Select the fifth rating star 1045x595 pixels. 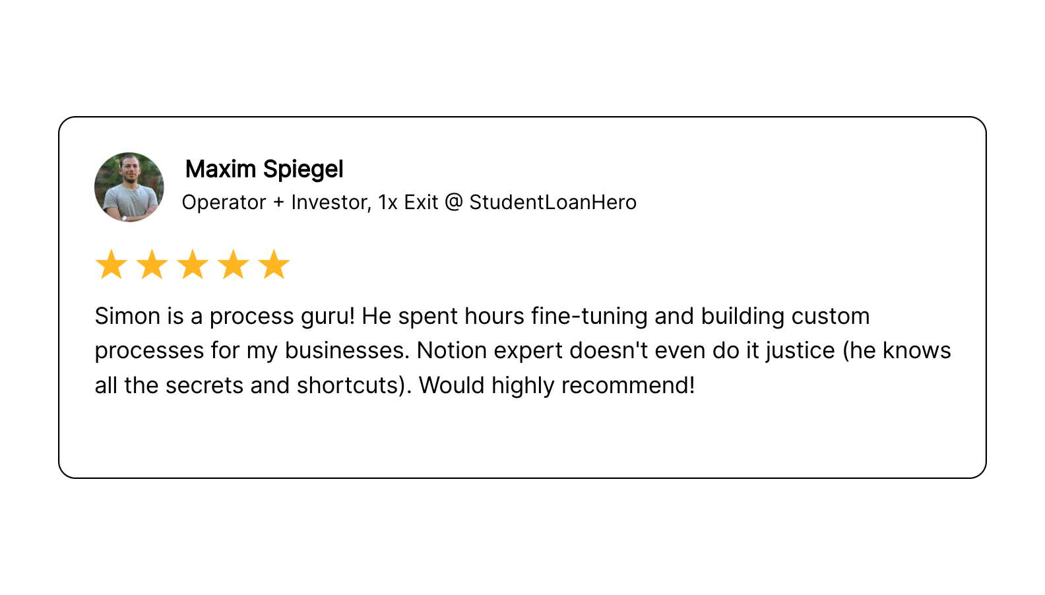pos(274,265)
